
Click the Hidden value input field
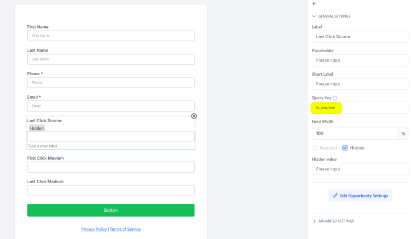(x=360, y=169)
